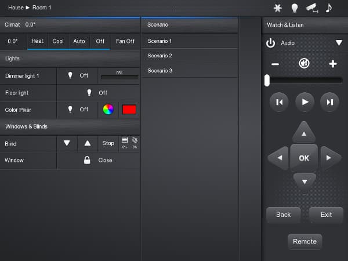The height and width of the screenshot is (261, 348).
Task: Open the climate snowflake icon in top bar
Action: click(x=277, y=8)
